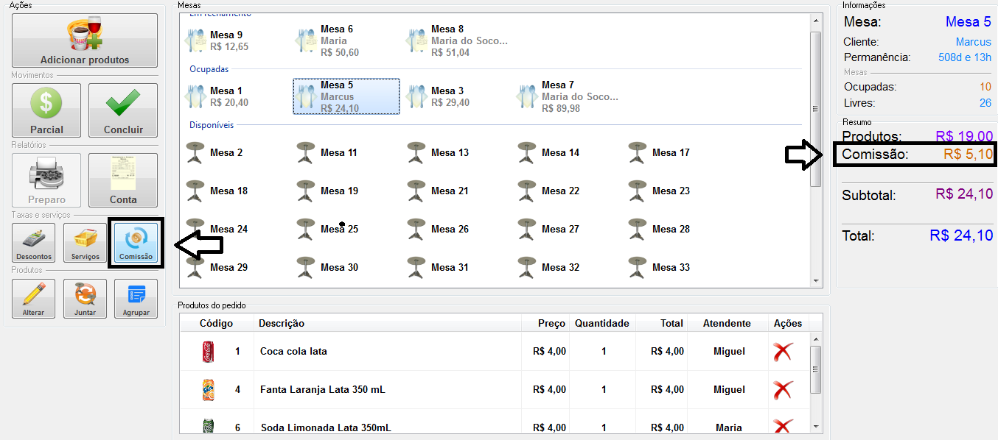Select available Mesa 30
Image resolution: width=998 pixels, height=440 pixels.
click(328, 267)
